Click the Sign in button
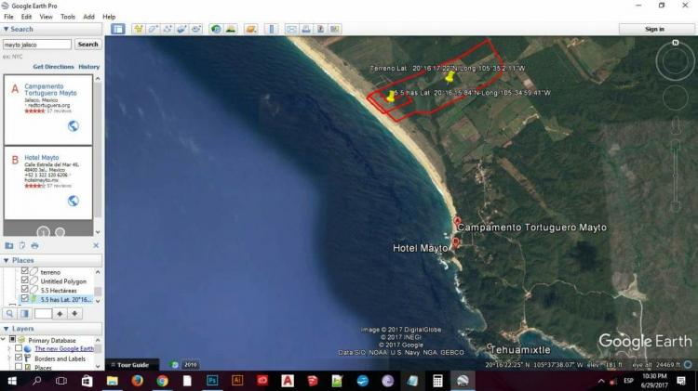The height and width of the screenshot is (391, 698). (x=654, y=30)
